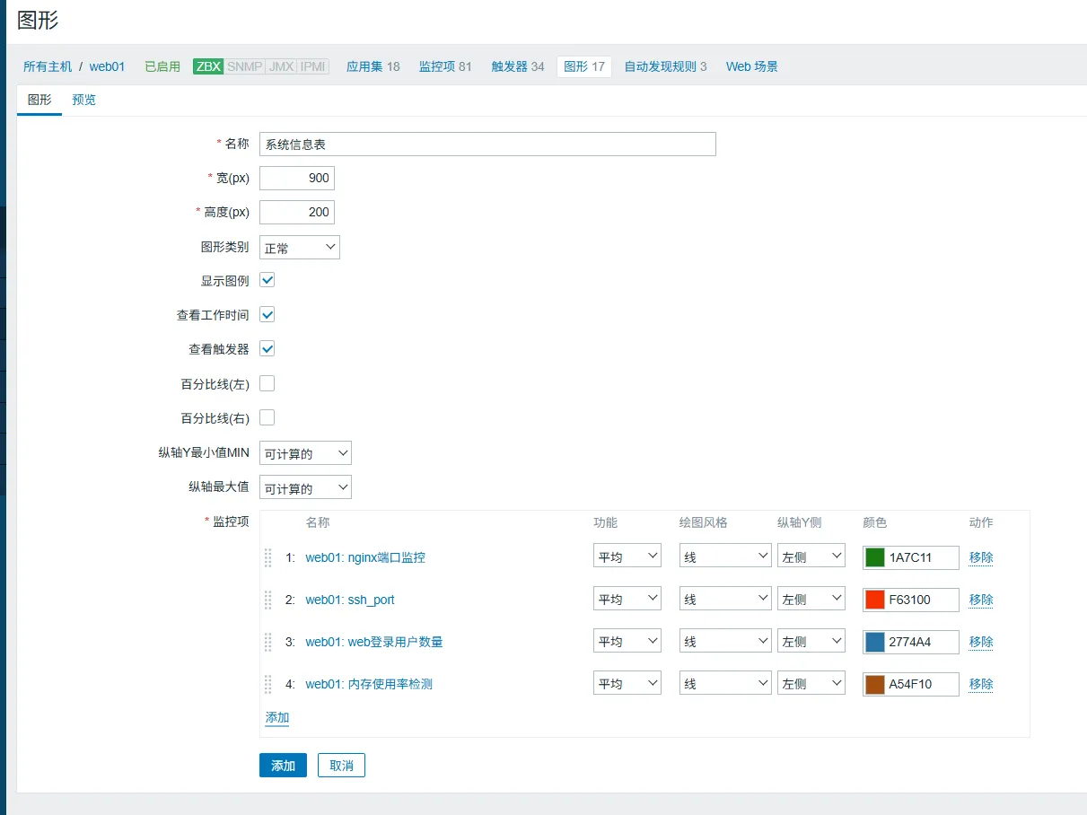Click drag handle of web登录用户数量 row
The width and height of the screenshot is (1087, 815).
click(267, 642)
